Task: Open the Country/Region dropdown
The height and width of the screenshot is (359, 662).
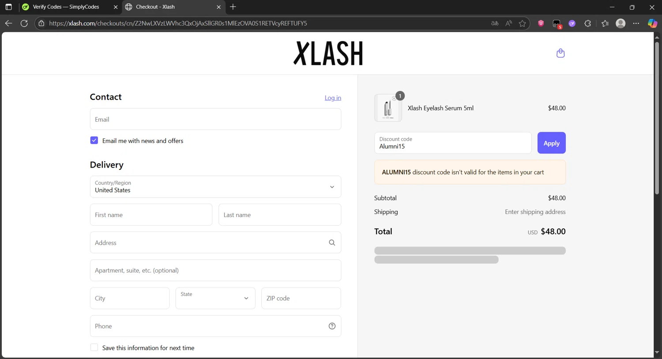Action: (x=215, y=187)
